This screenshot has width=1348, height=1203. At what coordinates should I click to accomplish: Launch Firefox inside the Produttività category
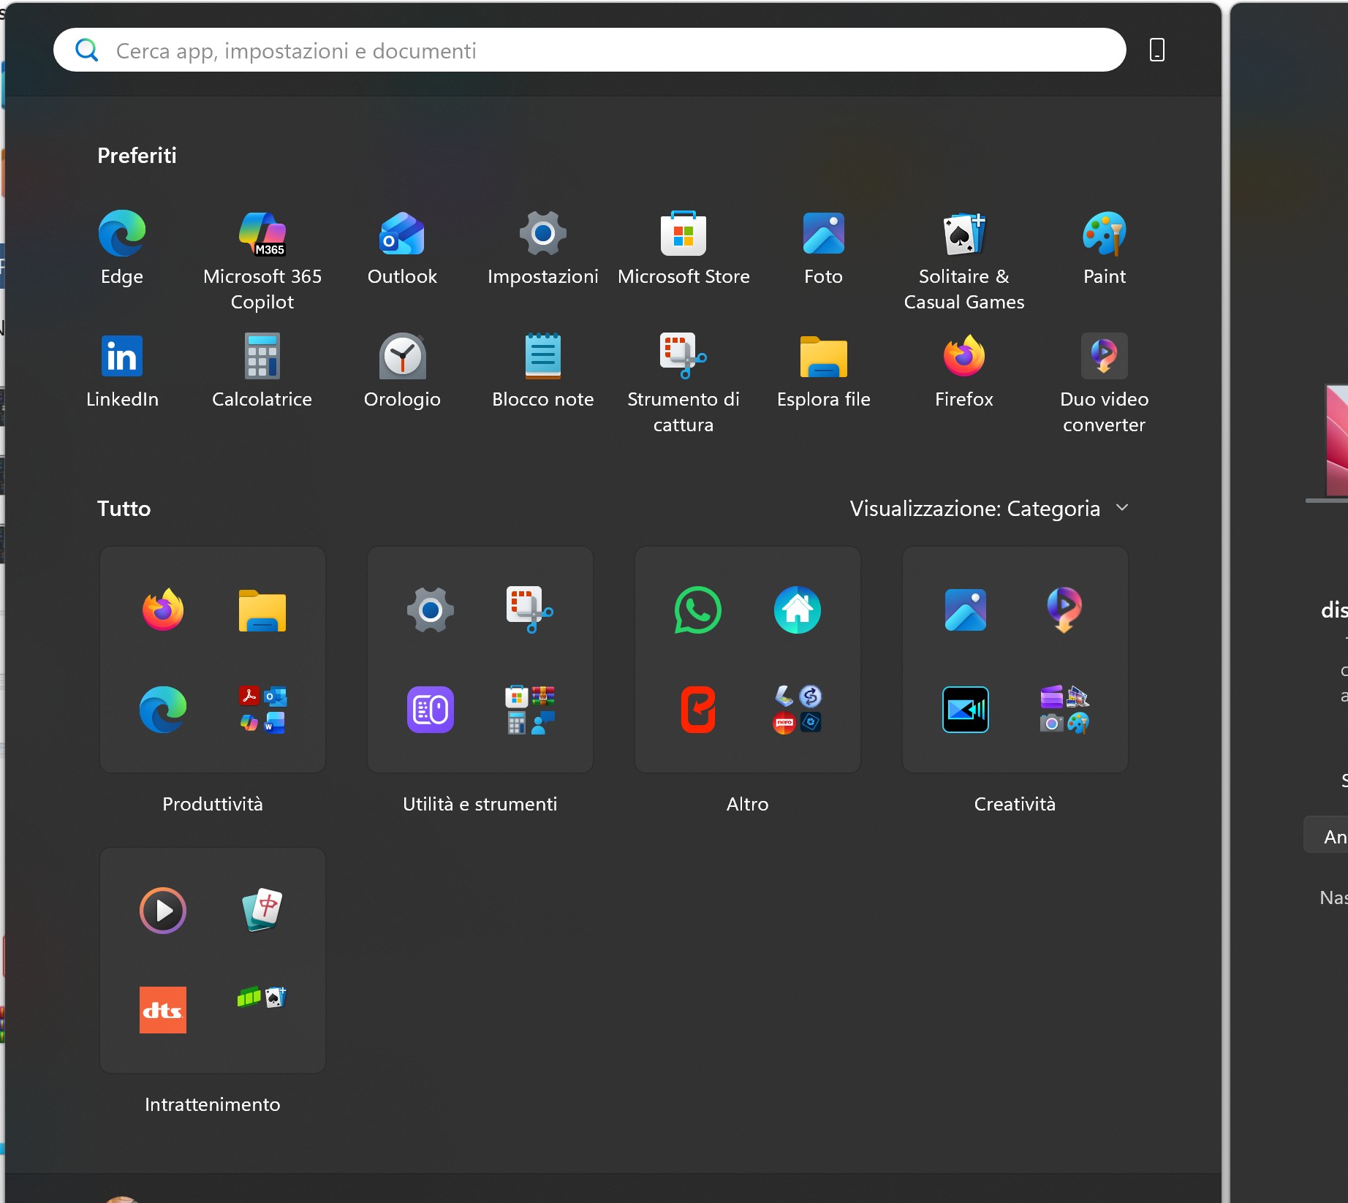(163, 610)
